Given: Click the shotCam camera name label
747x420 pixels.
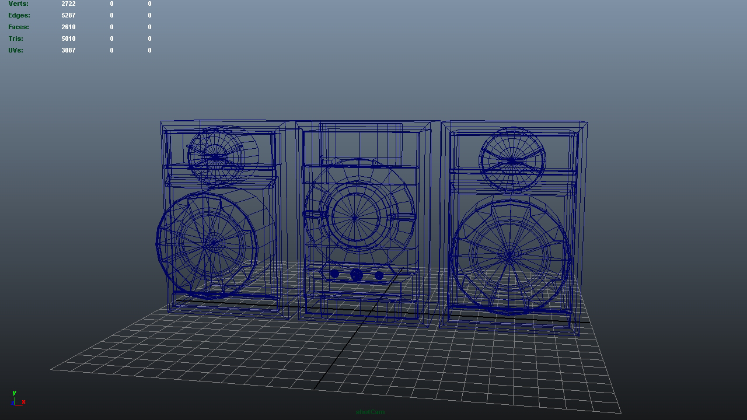Looking at the screenshot, I should [x=372, y=411].
